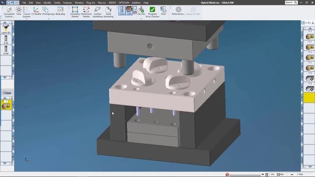Open the Additive menu

pyautogui.click(x=136, y=3)
